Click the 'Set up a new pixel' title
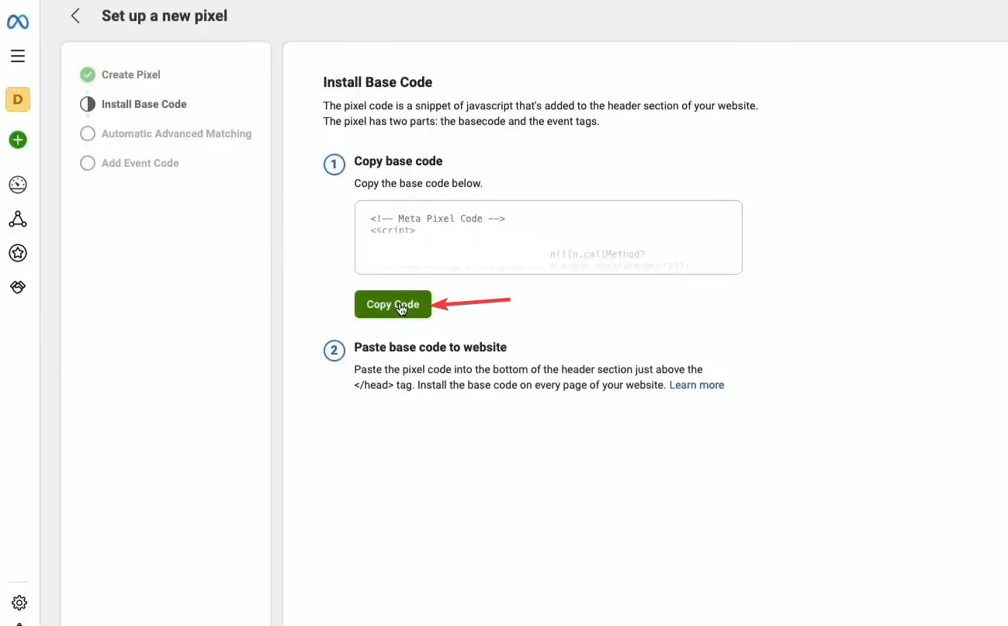This screenshot has height=626, width=1008. (165, 16)
